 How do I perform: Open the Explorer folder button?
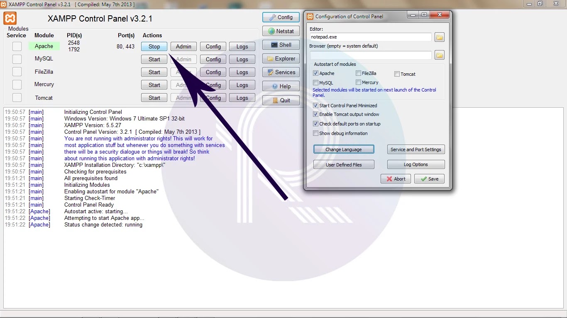tap(281, 58)
